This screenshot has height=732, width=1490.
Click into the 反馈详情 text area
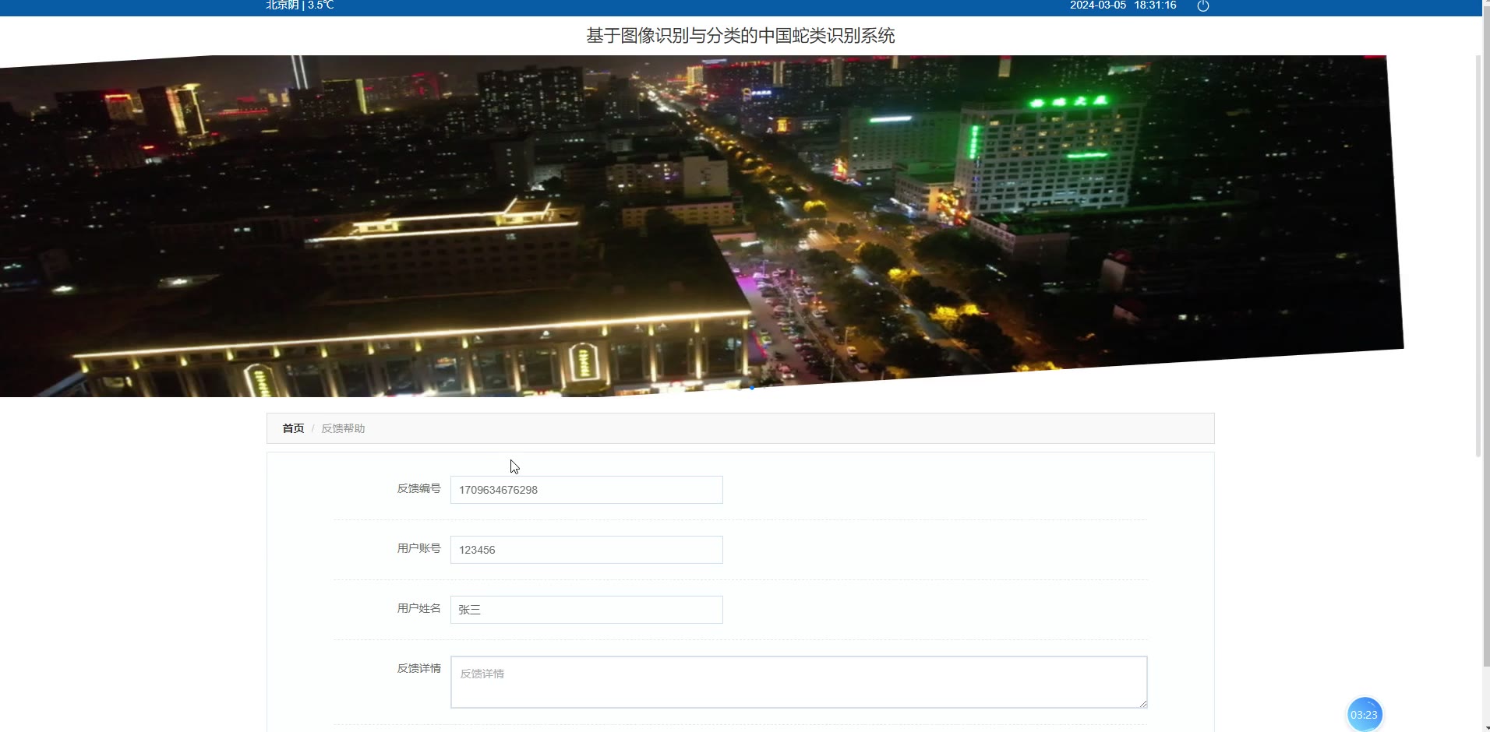pos(799,682)
